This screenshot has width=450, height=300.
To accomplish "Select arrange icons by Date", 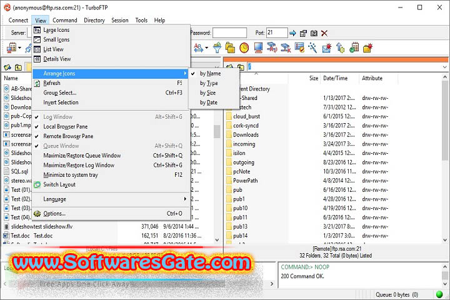I will coord(214,102).
